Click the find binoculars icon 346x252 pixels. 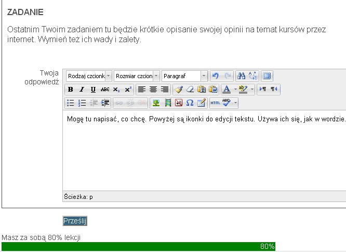coord(241,76)
